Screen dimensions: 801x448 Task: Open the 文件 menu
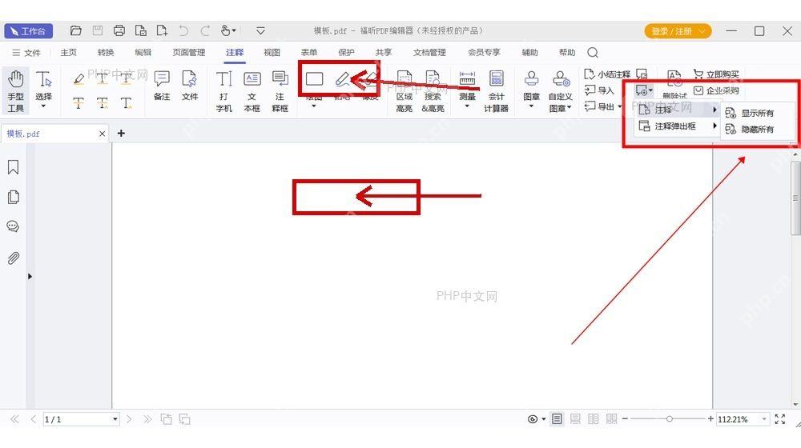(26, 53)
